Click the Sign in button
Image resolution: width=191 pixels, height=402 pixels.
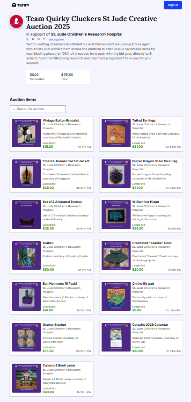click(173, 5)
